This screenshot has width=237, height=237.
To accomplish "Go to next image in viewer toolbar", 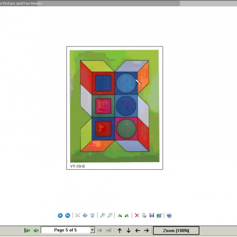I will tap(68, 215).
